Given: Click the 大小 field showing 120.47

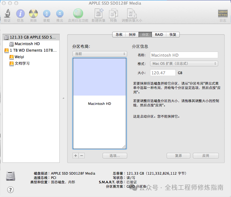Looking at the screenshot, I should pos(163,73).
